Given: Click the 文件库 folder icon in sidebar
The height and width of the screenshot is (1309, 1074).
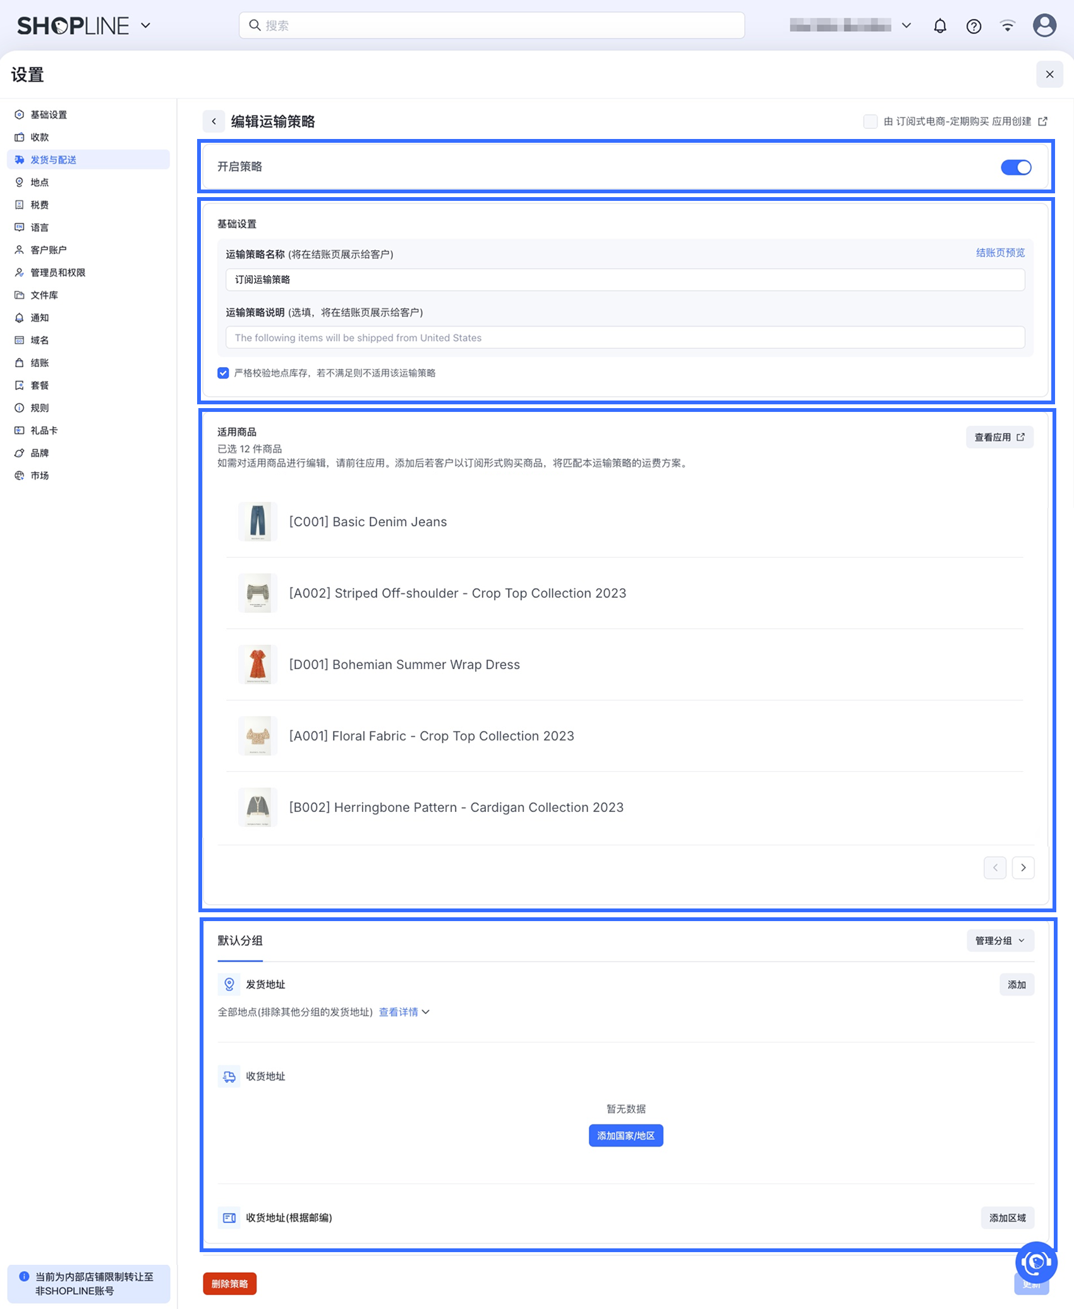Looking at the screenshot, I should (20, 295).
